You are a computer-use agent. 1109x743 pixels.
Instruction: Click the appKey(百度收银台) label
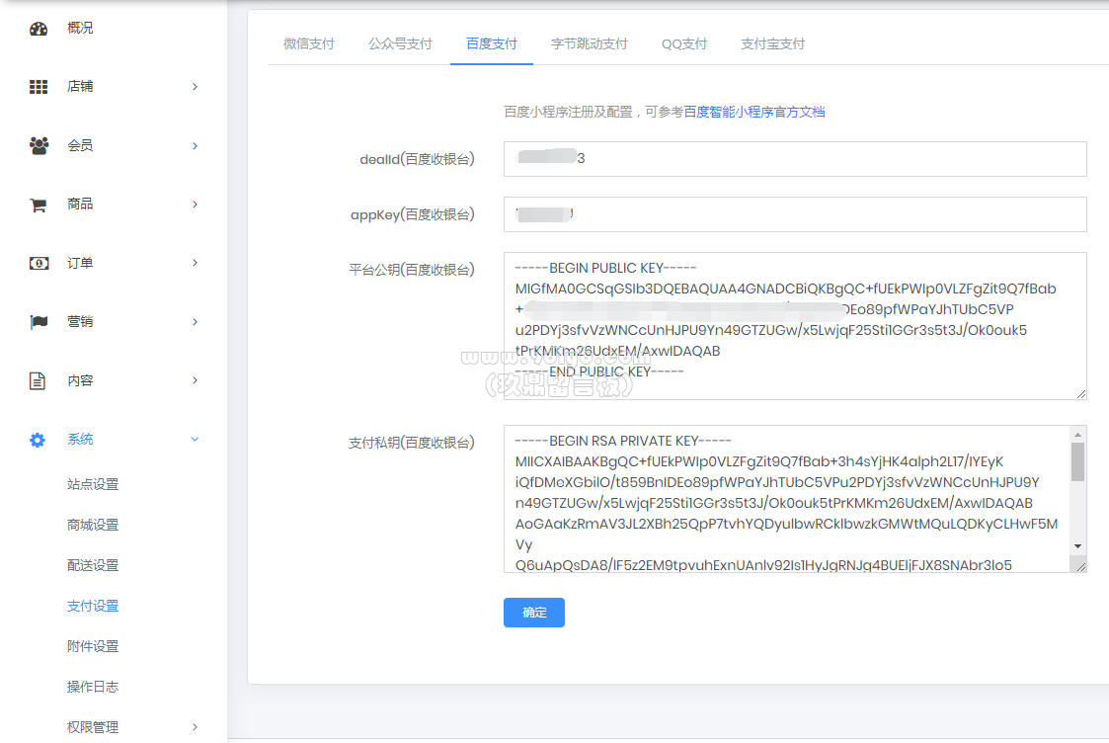click(413, 215)
